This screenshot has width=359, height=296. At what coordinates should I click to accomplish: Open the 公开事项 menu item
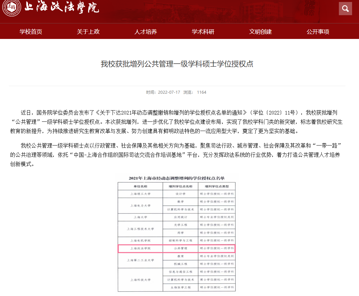click(x=318, y=32)
